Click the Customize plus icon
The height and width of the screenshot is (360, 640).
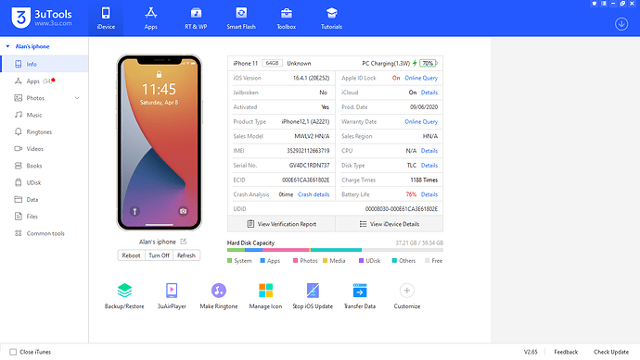pos(406,291)
